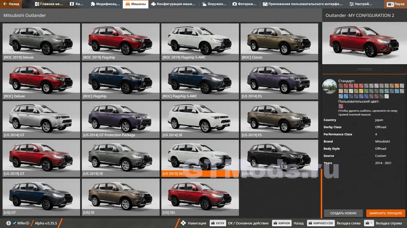Screen dimensions: 407x228
Task: Pick the [ROC] Flagship blue Outlander
Action: click(121, 81)
